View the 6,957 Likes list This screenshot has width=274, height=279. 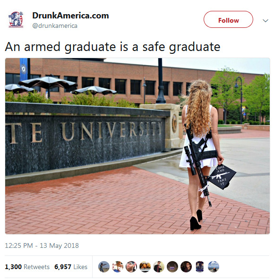pos(71,267)
